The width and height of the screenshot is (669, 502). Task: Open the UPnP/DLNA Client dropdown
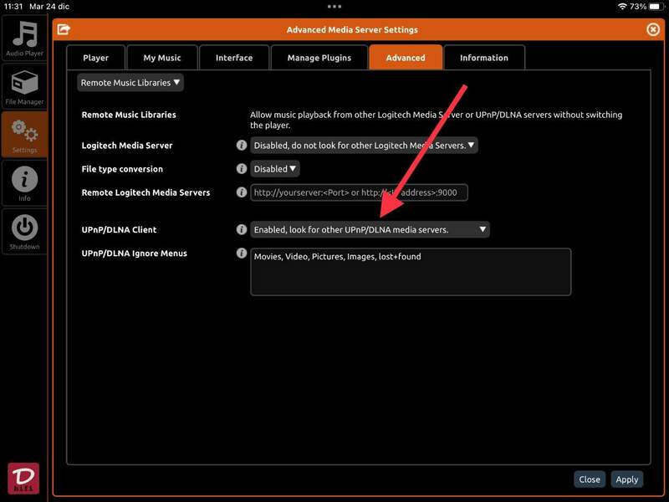[x=370, y=229]
